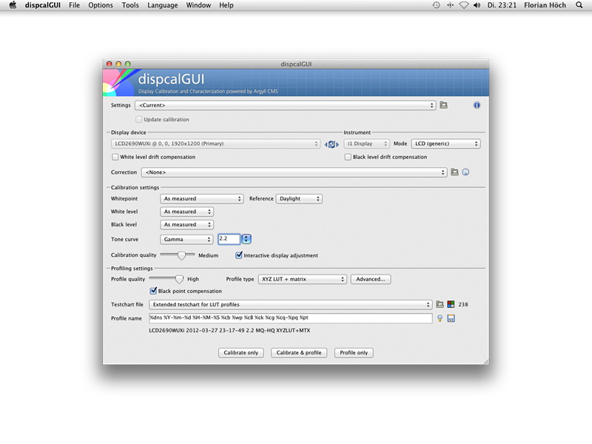Toggle Update calibration checkbox
The height and width of the screenshot is (444, 592).
tap(139, 119)
